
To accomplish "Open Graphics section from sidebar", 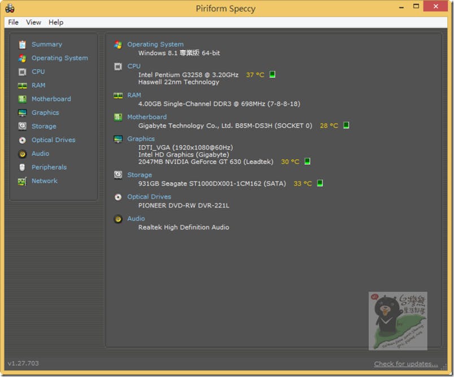I will (45, 112).
